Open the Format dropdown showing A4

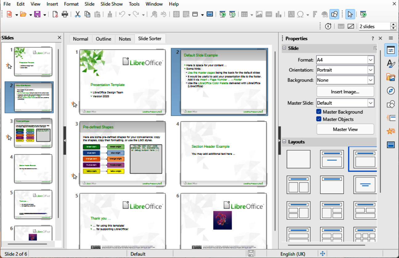(371, 60)
